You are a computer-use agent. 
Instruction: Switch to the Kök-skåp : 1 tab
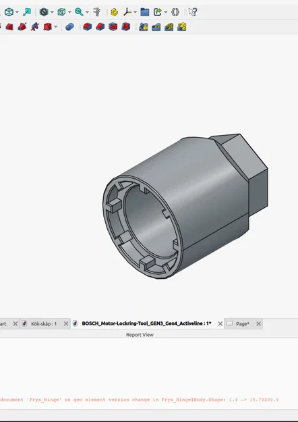click(x=44, y=324)
